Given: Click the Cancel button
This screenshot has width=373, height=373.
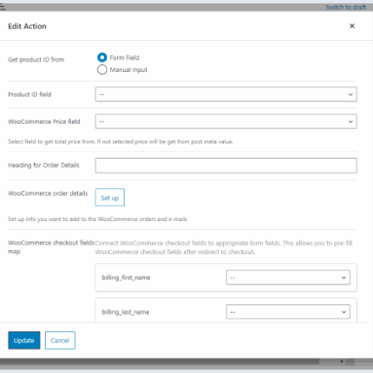Looking at the screenshot, I should 60,340.
